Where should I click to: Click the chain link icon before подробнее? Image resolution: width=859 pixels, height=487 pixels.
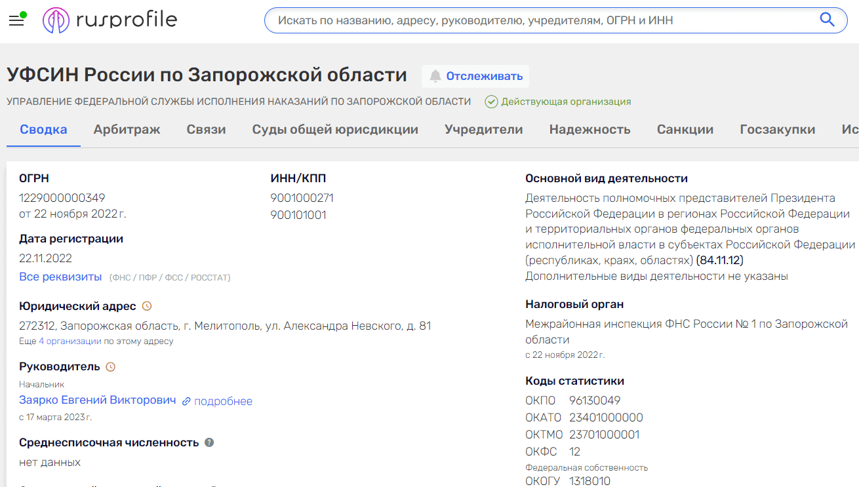click(x=188, y=400)
